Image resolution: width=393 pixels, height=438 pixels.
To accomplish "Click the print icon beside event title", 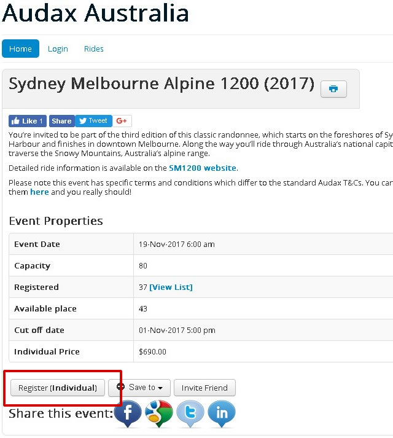I will pyautogui.click(x=333, y=89).
